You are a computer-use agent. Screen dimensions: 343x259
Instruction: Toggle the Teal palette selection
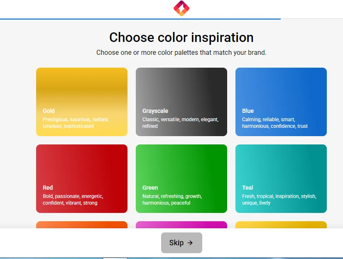(281, 178)
